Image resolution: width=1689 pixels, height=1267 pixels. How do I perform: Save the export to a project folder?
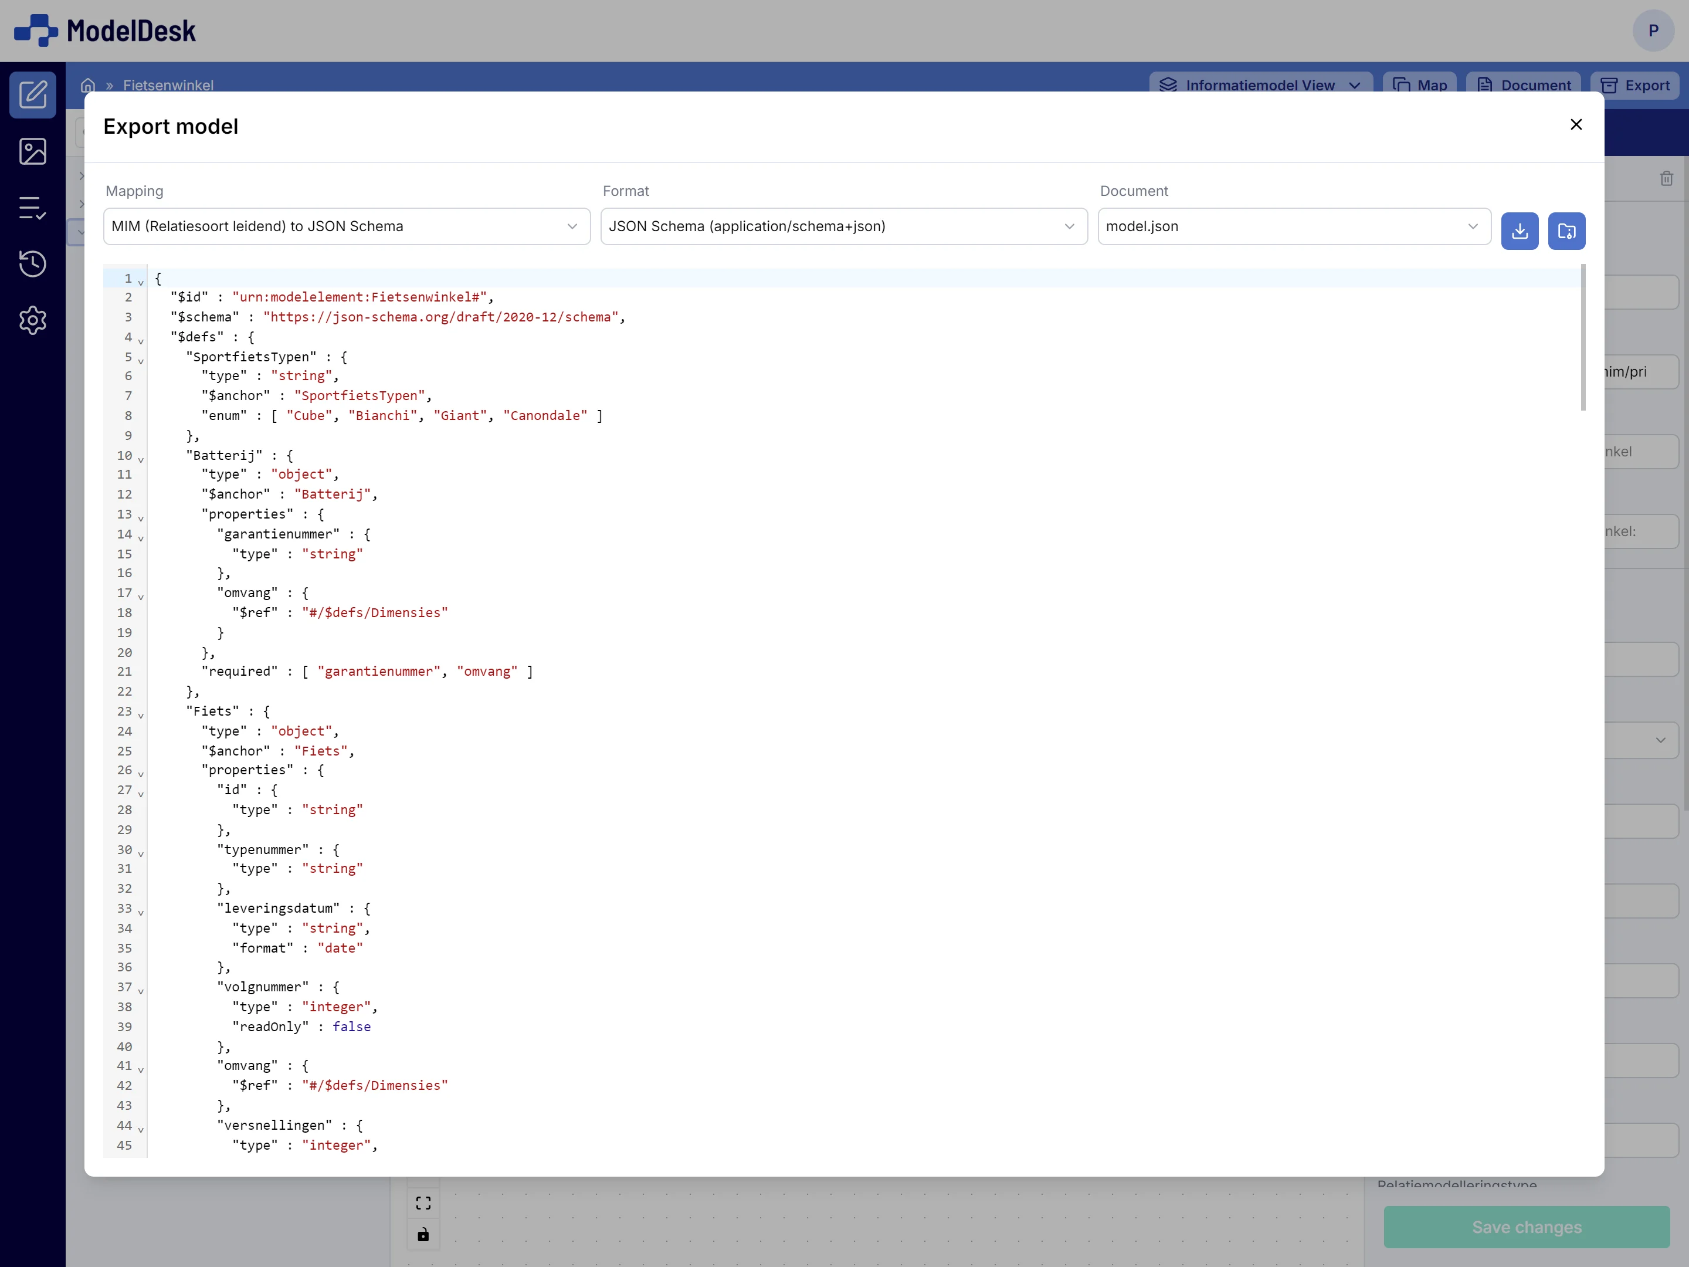click(x=1566, y=231)
